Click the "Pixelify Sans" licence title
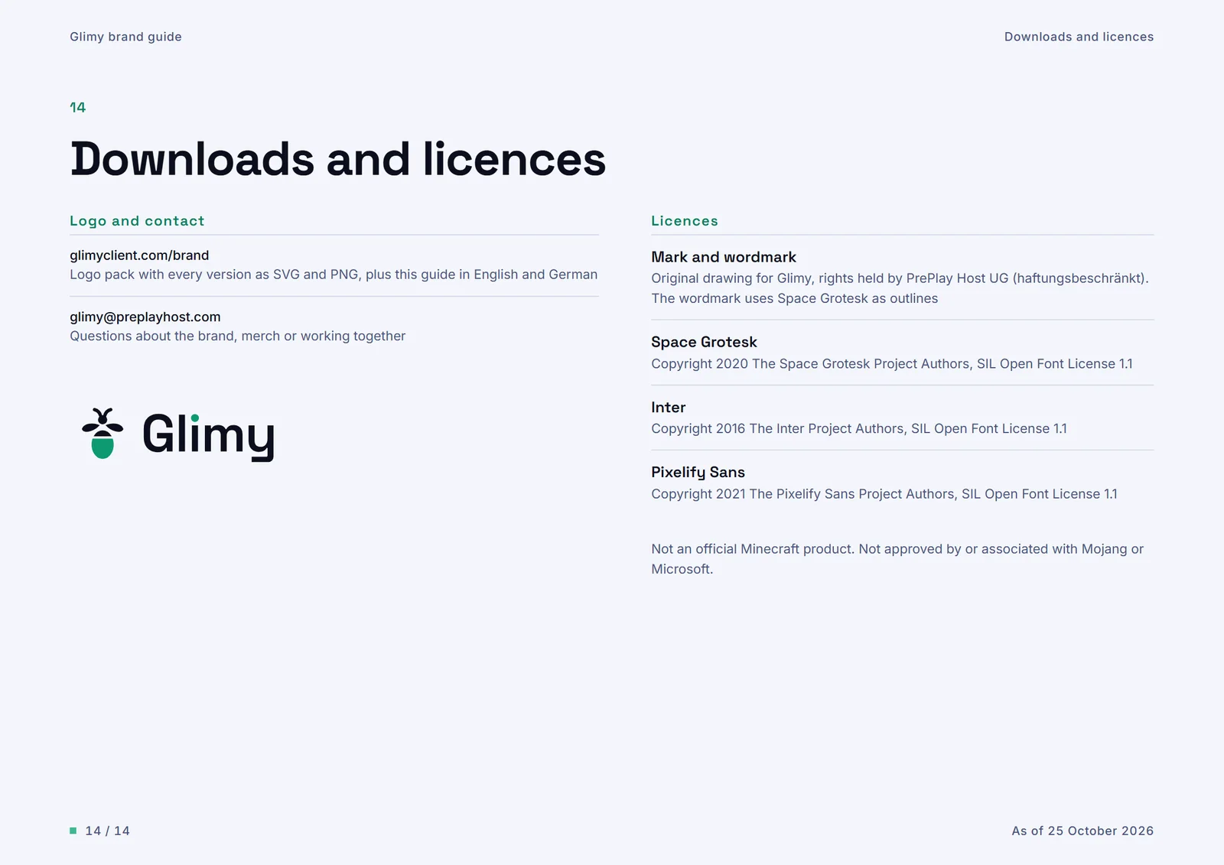 698,473
